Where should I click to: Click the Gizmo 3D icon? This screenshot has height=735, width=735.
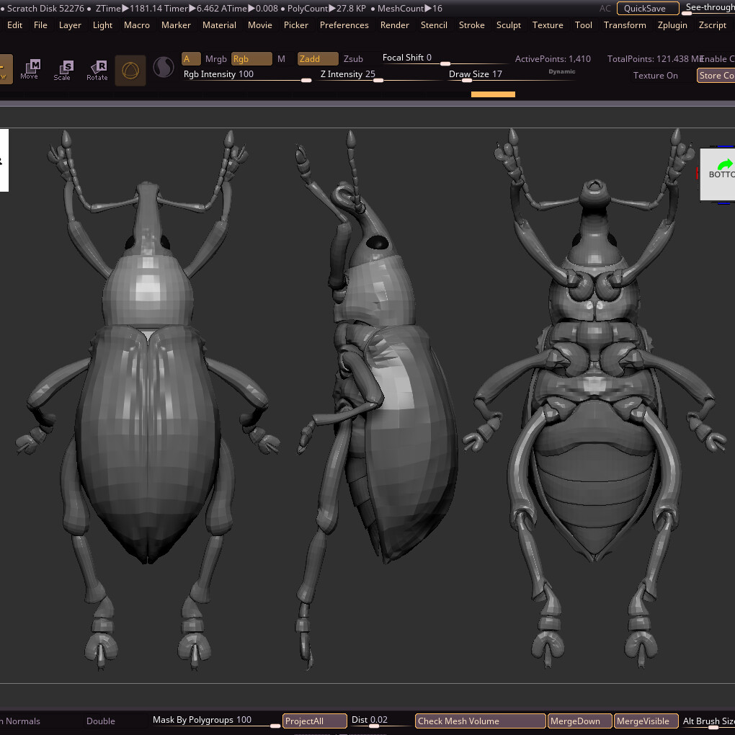coord(130,70)
